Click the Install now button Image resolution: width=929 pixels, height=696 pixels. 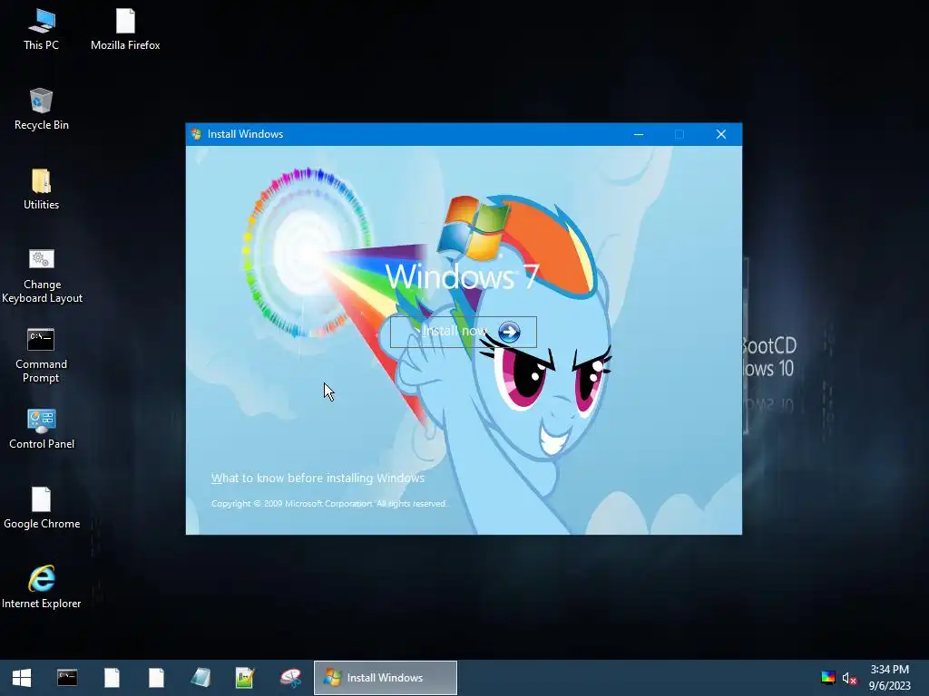pos(464,332)
